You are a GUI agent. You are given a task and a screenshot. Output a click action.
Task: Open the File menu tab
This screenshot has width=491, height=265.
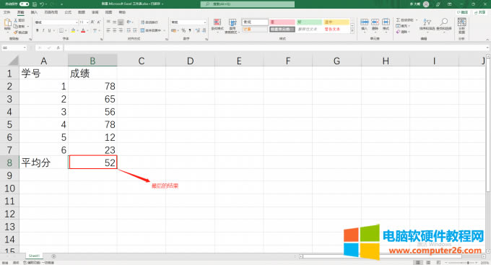pos(6,12)
